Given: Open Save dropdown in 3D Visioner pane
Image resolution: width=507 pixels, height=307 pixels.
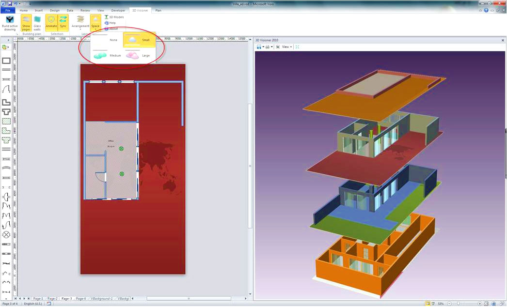Looking at the screenshot, I should click(263, 47).
